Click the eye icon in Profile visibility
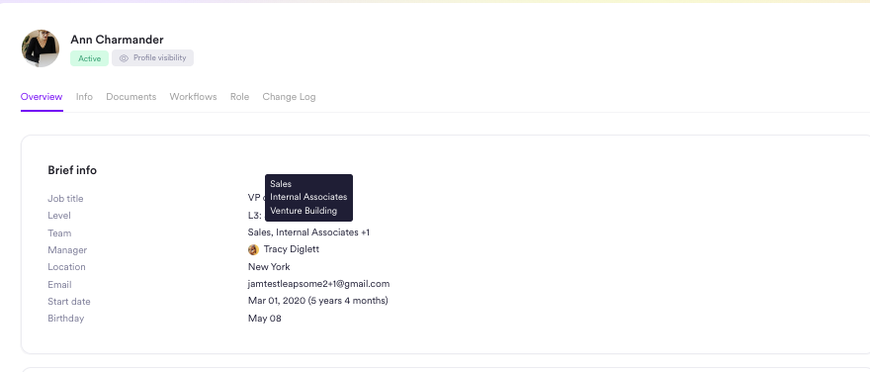The height and width of the screenshot is (372, 870). [x=124, y=58]
